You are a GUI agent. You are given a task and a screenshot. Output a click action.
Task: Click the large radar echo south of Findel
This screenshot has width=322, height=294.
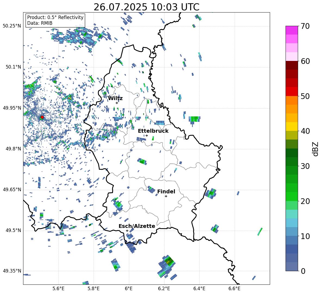(167, 266)
